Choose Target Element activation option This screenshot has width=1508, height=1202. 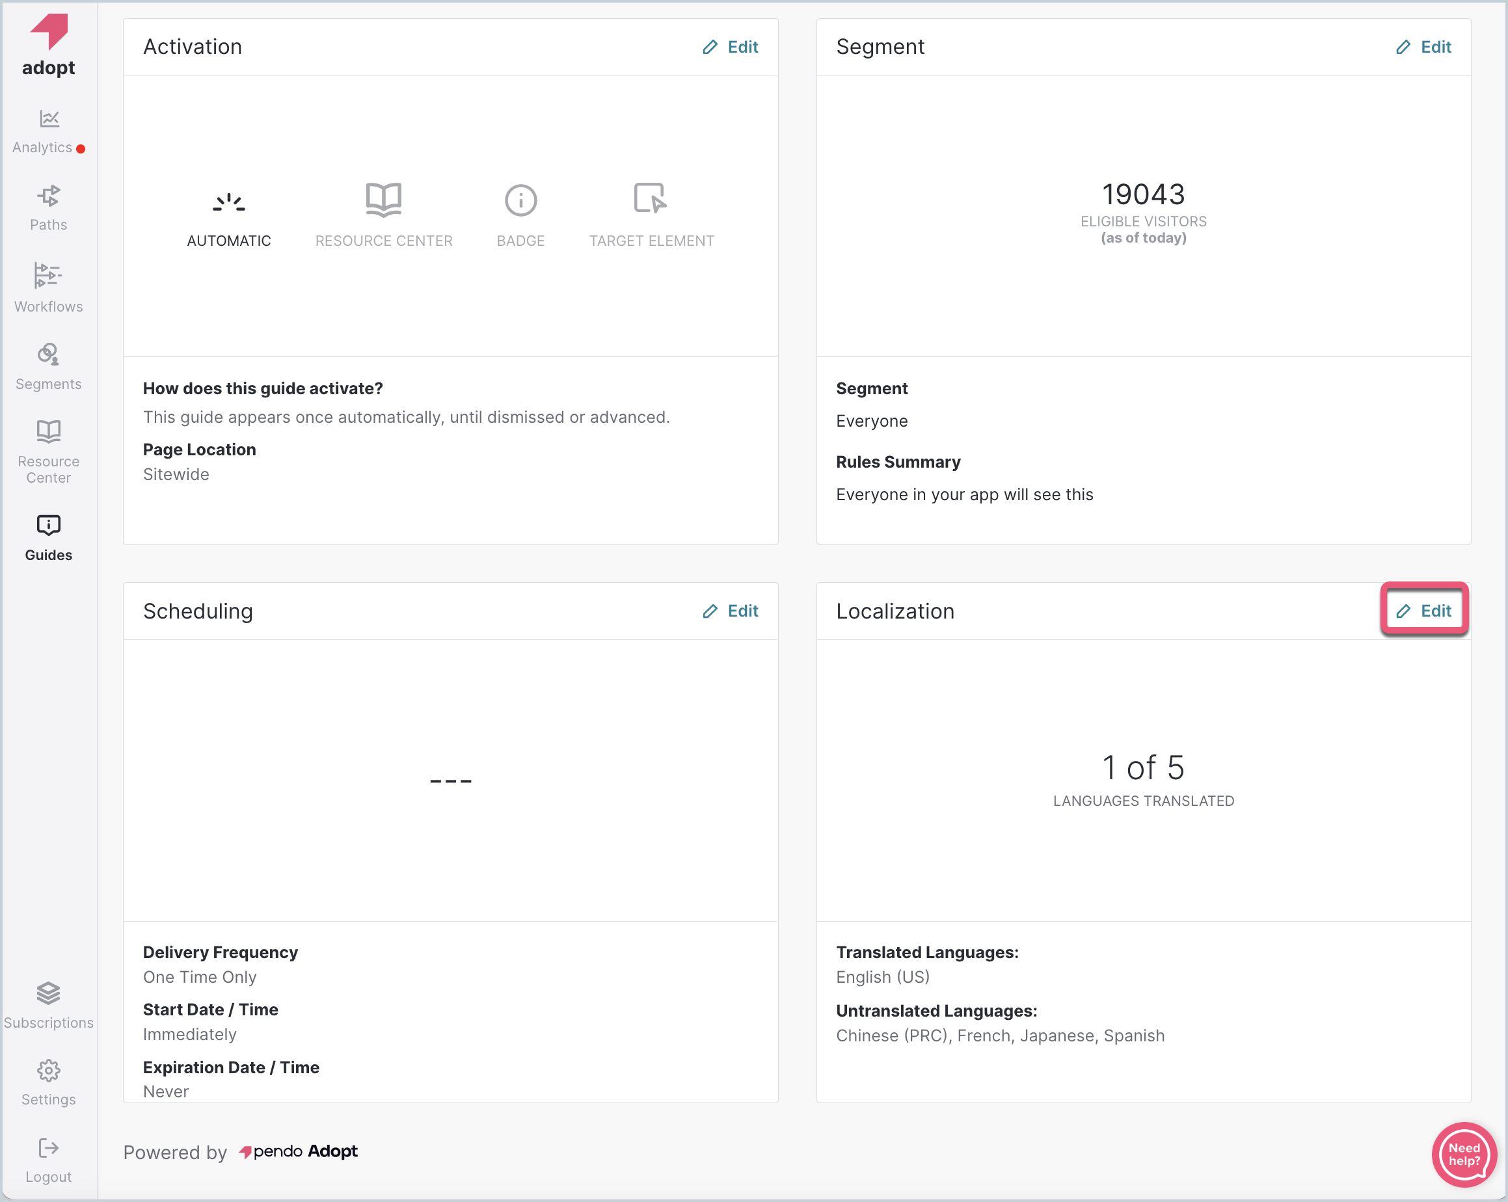pyautogui.click(x=651, y=215)
